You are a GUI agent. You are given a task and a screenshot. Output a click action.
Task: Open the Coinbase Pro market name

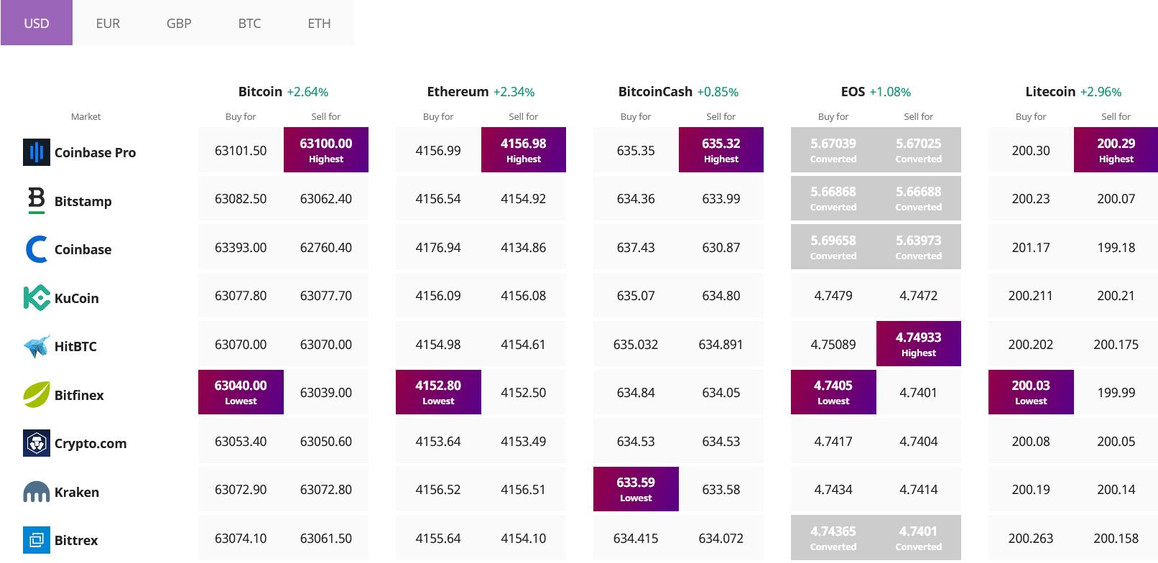[95, 152]
